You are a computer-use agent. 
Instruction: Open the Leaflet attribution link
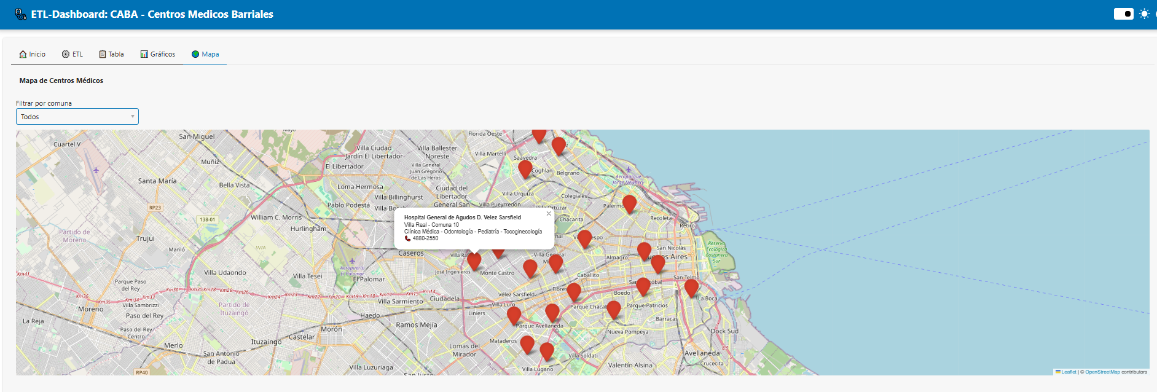pos(1069,372)
